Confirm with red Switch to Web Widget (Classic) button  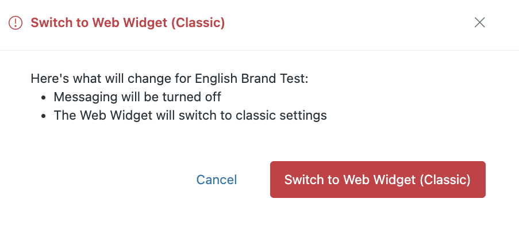378,180
